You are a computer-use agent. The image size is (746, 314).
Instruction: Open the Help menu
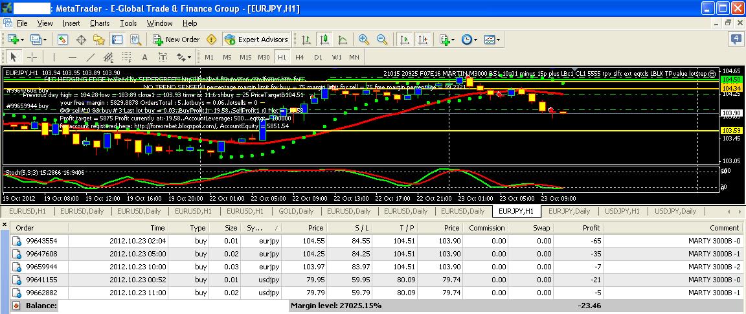(x=189, y=23)
